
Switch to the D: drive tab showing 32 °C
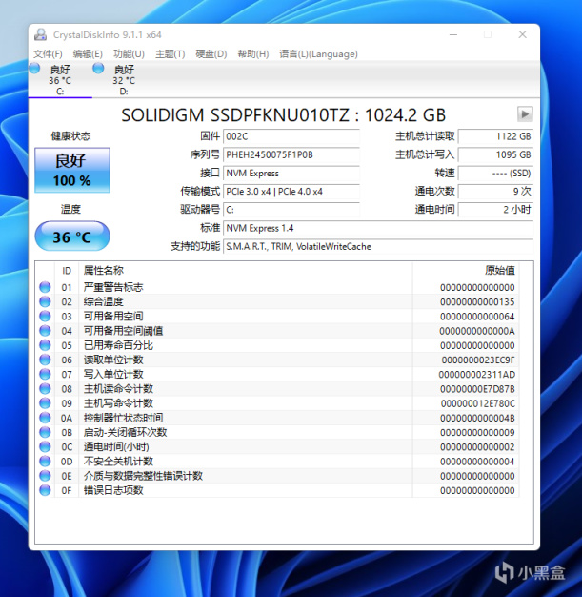pos(124,80)
